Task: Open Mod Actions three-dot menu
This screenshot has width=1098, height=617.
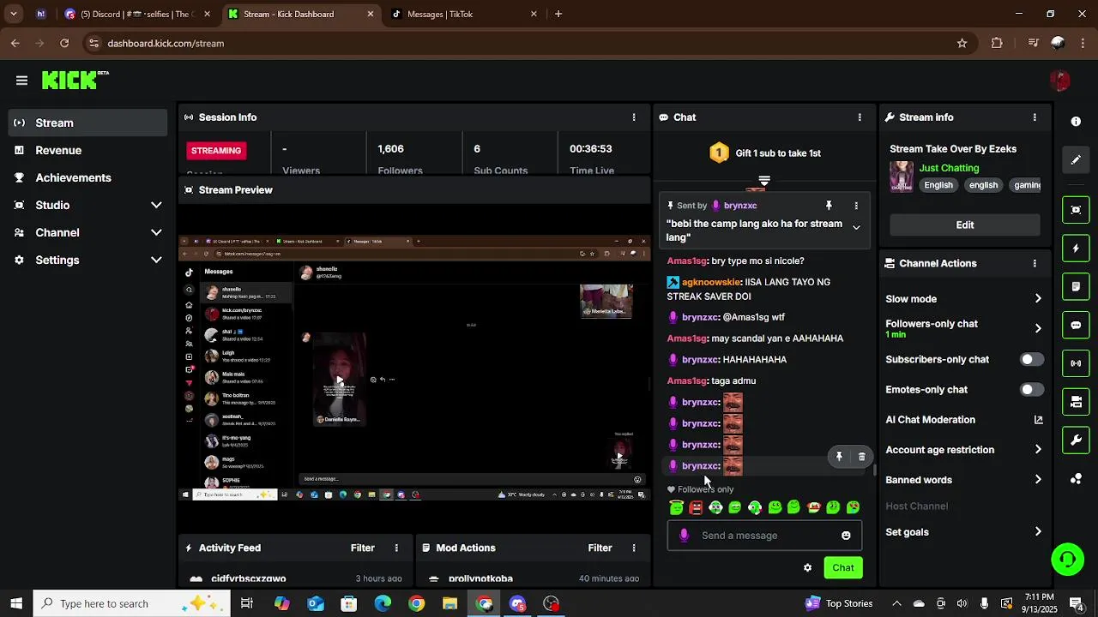Action: pos(634,548)
